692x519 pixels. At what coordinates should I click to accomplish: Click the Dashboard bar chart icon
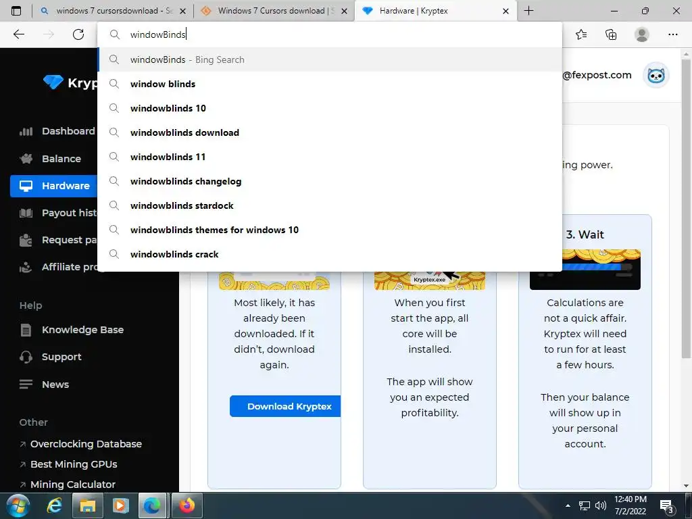point(26,131)
